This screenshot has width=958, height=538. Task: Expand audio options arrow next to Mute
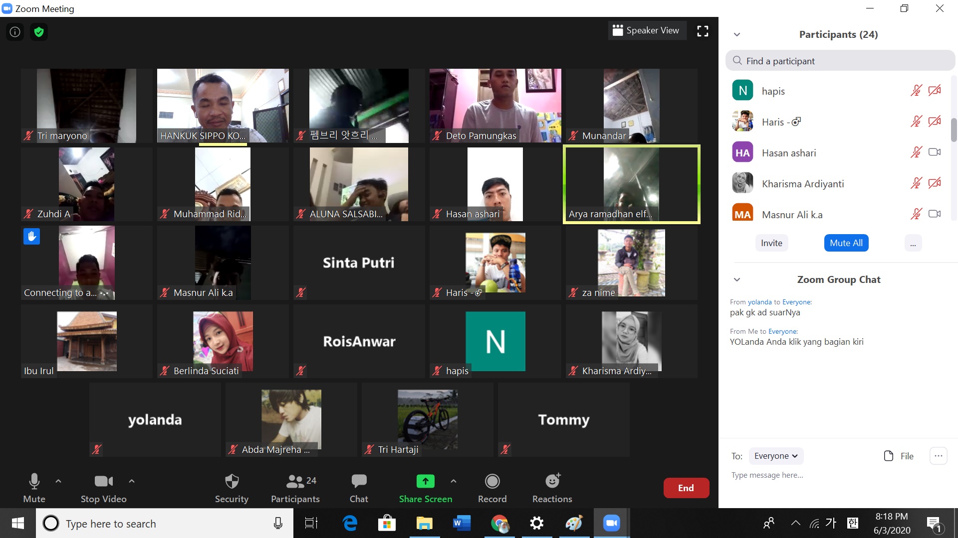click(58, 481)
